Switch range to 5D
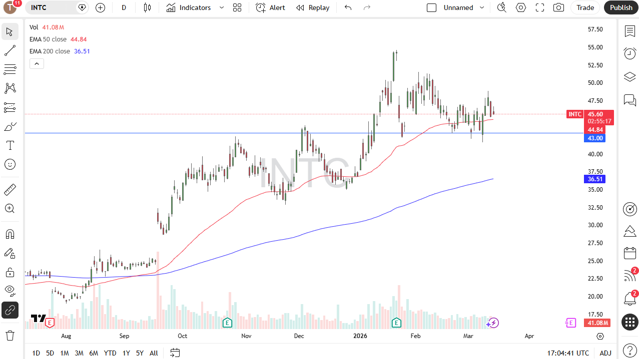The width and height of the screenshot is (639, 359). click(x=50, y=353)
